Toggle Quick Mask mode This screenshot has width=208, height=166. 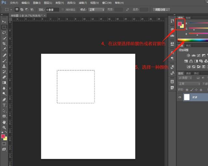(x=4, y=144)
